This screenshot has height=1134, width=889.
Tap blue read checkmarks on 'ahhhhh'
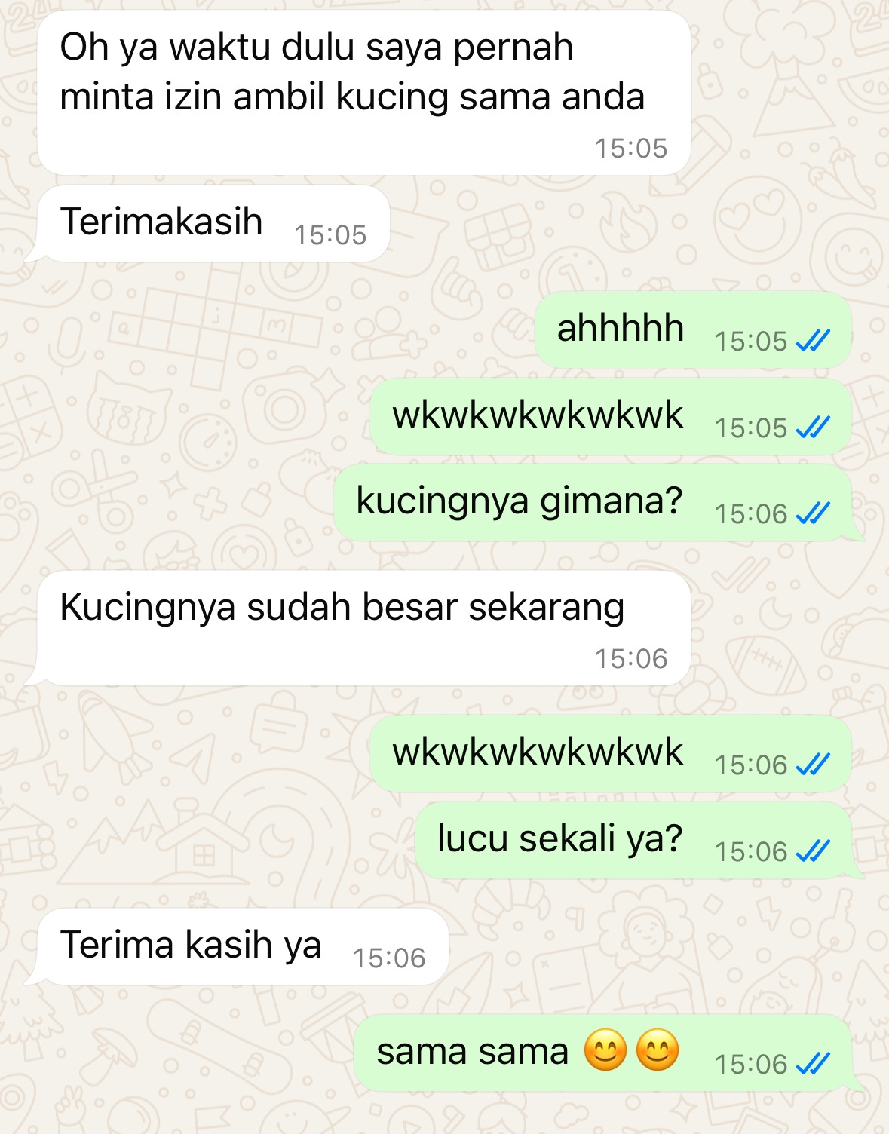tap(813, 342)
